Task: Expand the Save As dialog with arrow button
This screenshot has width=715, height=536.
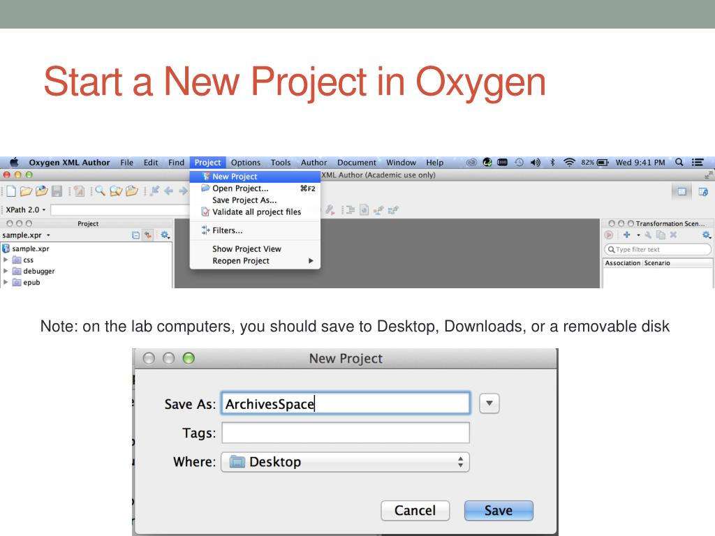Action: click(489, 403)
